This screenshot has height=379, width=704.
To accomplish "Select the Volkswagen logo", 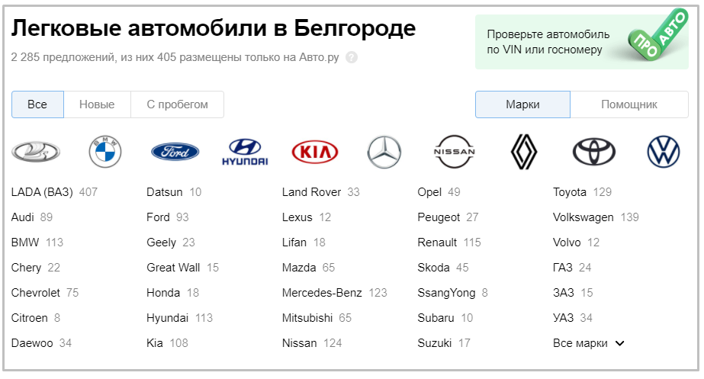I will click(x=664, y=152).
